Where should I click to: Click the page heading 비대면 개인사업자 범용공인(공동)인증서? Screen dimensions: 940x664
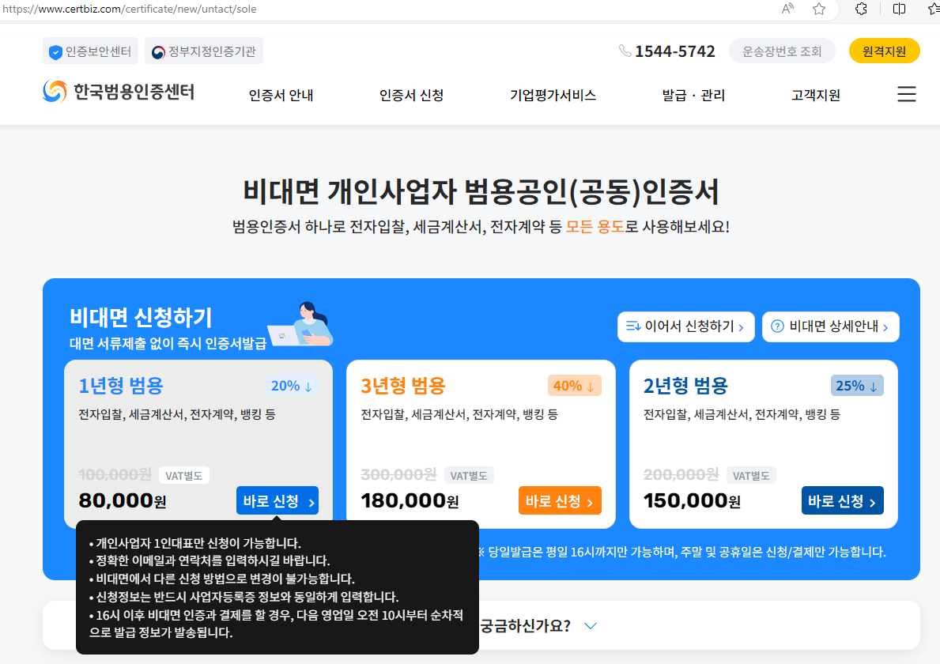click(x=481, y=192)
